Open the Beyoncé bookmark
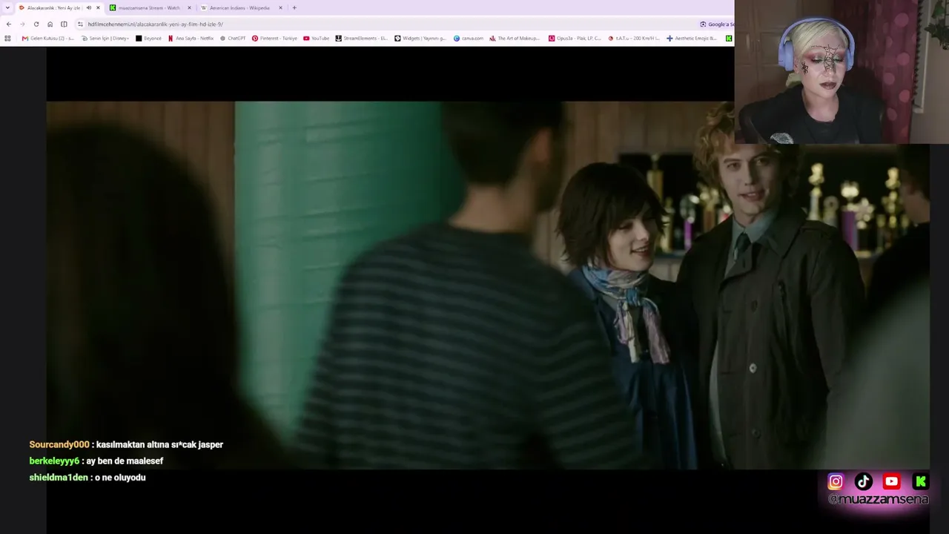Image resolution: width=949 pixels, height=534 pixels. click(149, 39)
